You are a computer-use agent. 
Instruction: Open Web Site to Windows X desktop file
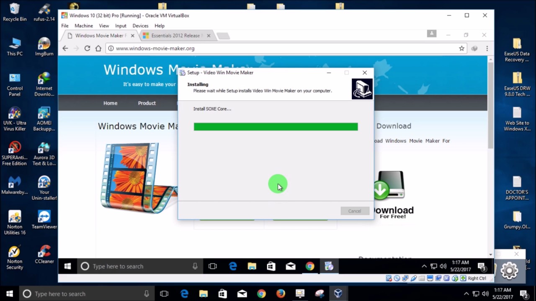[x=517, y=120]
